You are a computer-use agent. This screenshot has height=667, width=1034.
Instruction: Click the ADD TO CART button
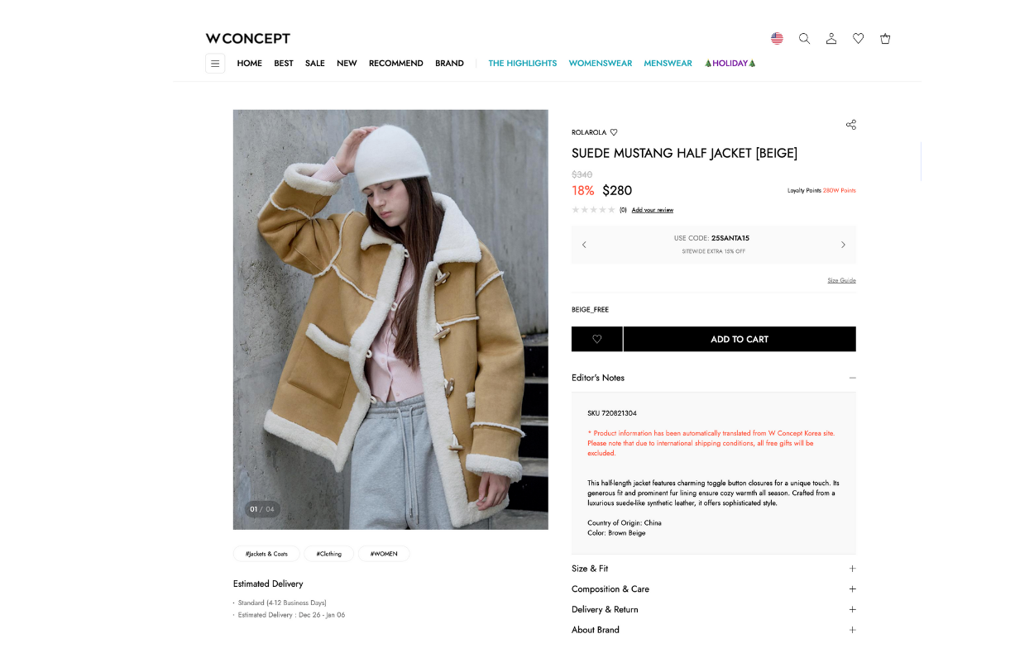740,339
